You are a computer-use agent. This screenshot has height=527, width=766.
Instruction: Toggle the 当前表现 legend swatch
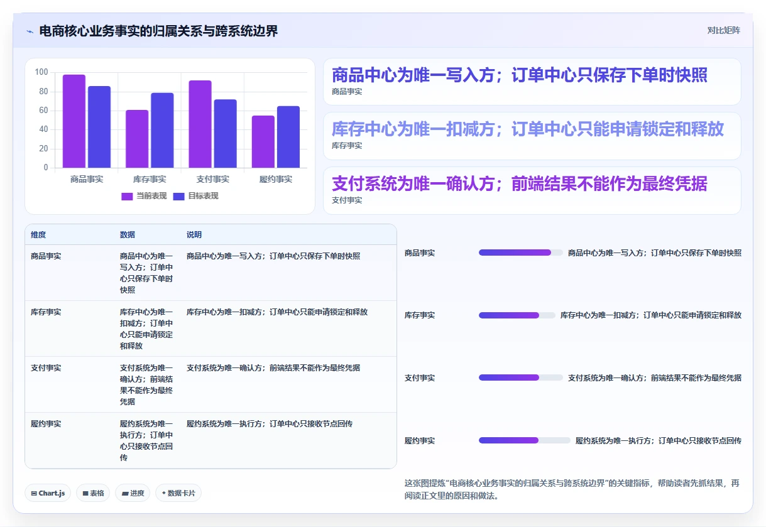point(127,196)
